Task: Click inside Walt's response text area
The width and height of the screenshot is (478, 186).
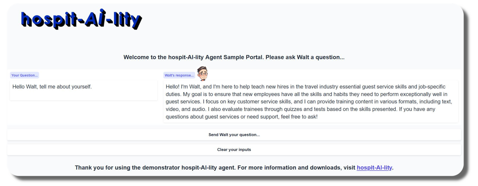Action: [x=310, y=101]
